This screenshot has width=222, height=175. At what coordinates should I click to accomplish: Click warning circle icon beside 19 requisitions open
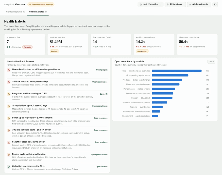pyautogui.click(x=9, y=106)
